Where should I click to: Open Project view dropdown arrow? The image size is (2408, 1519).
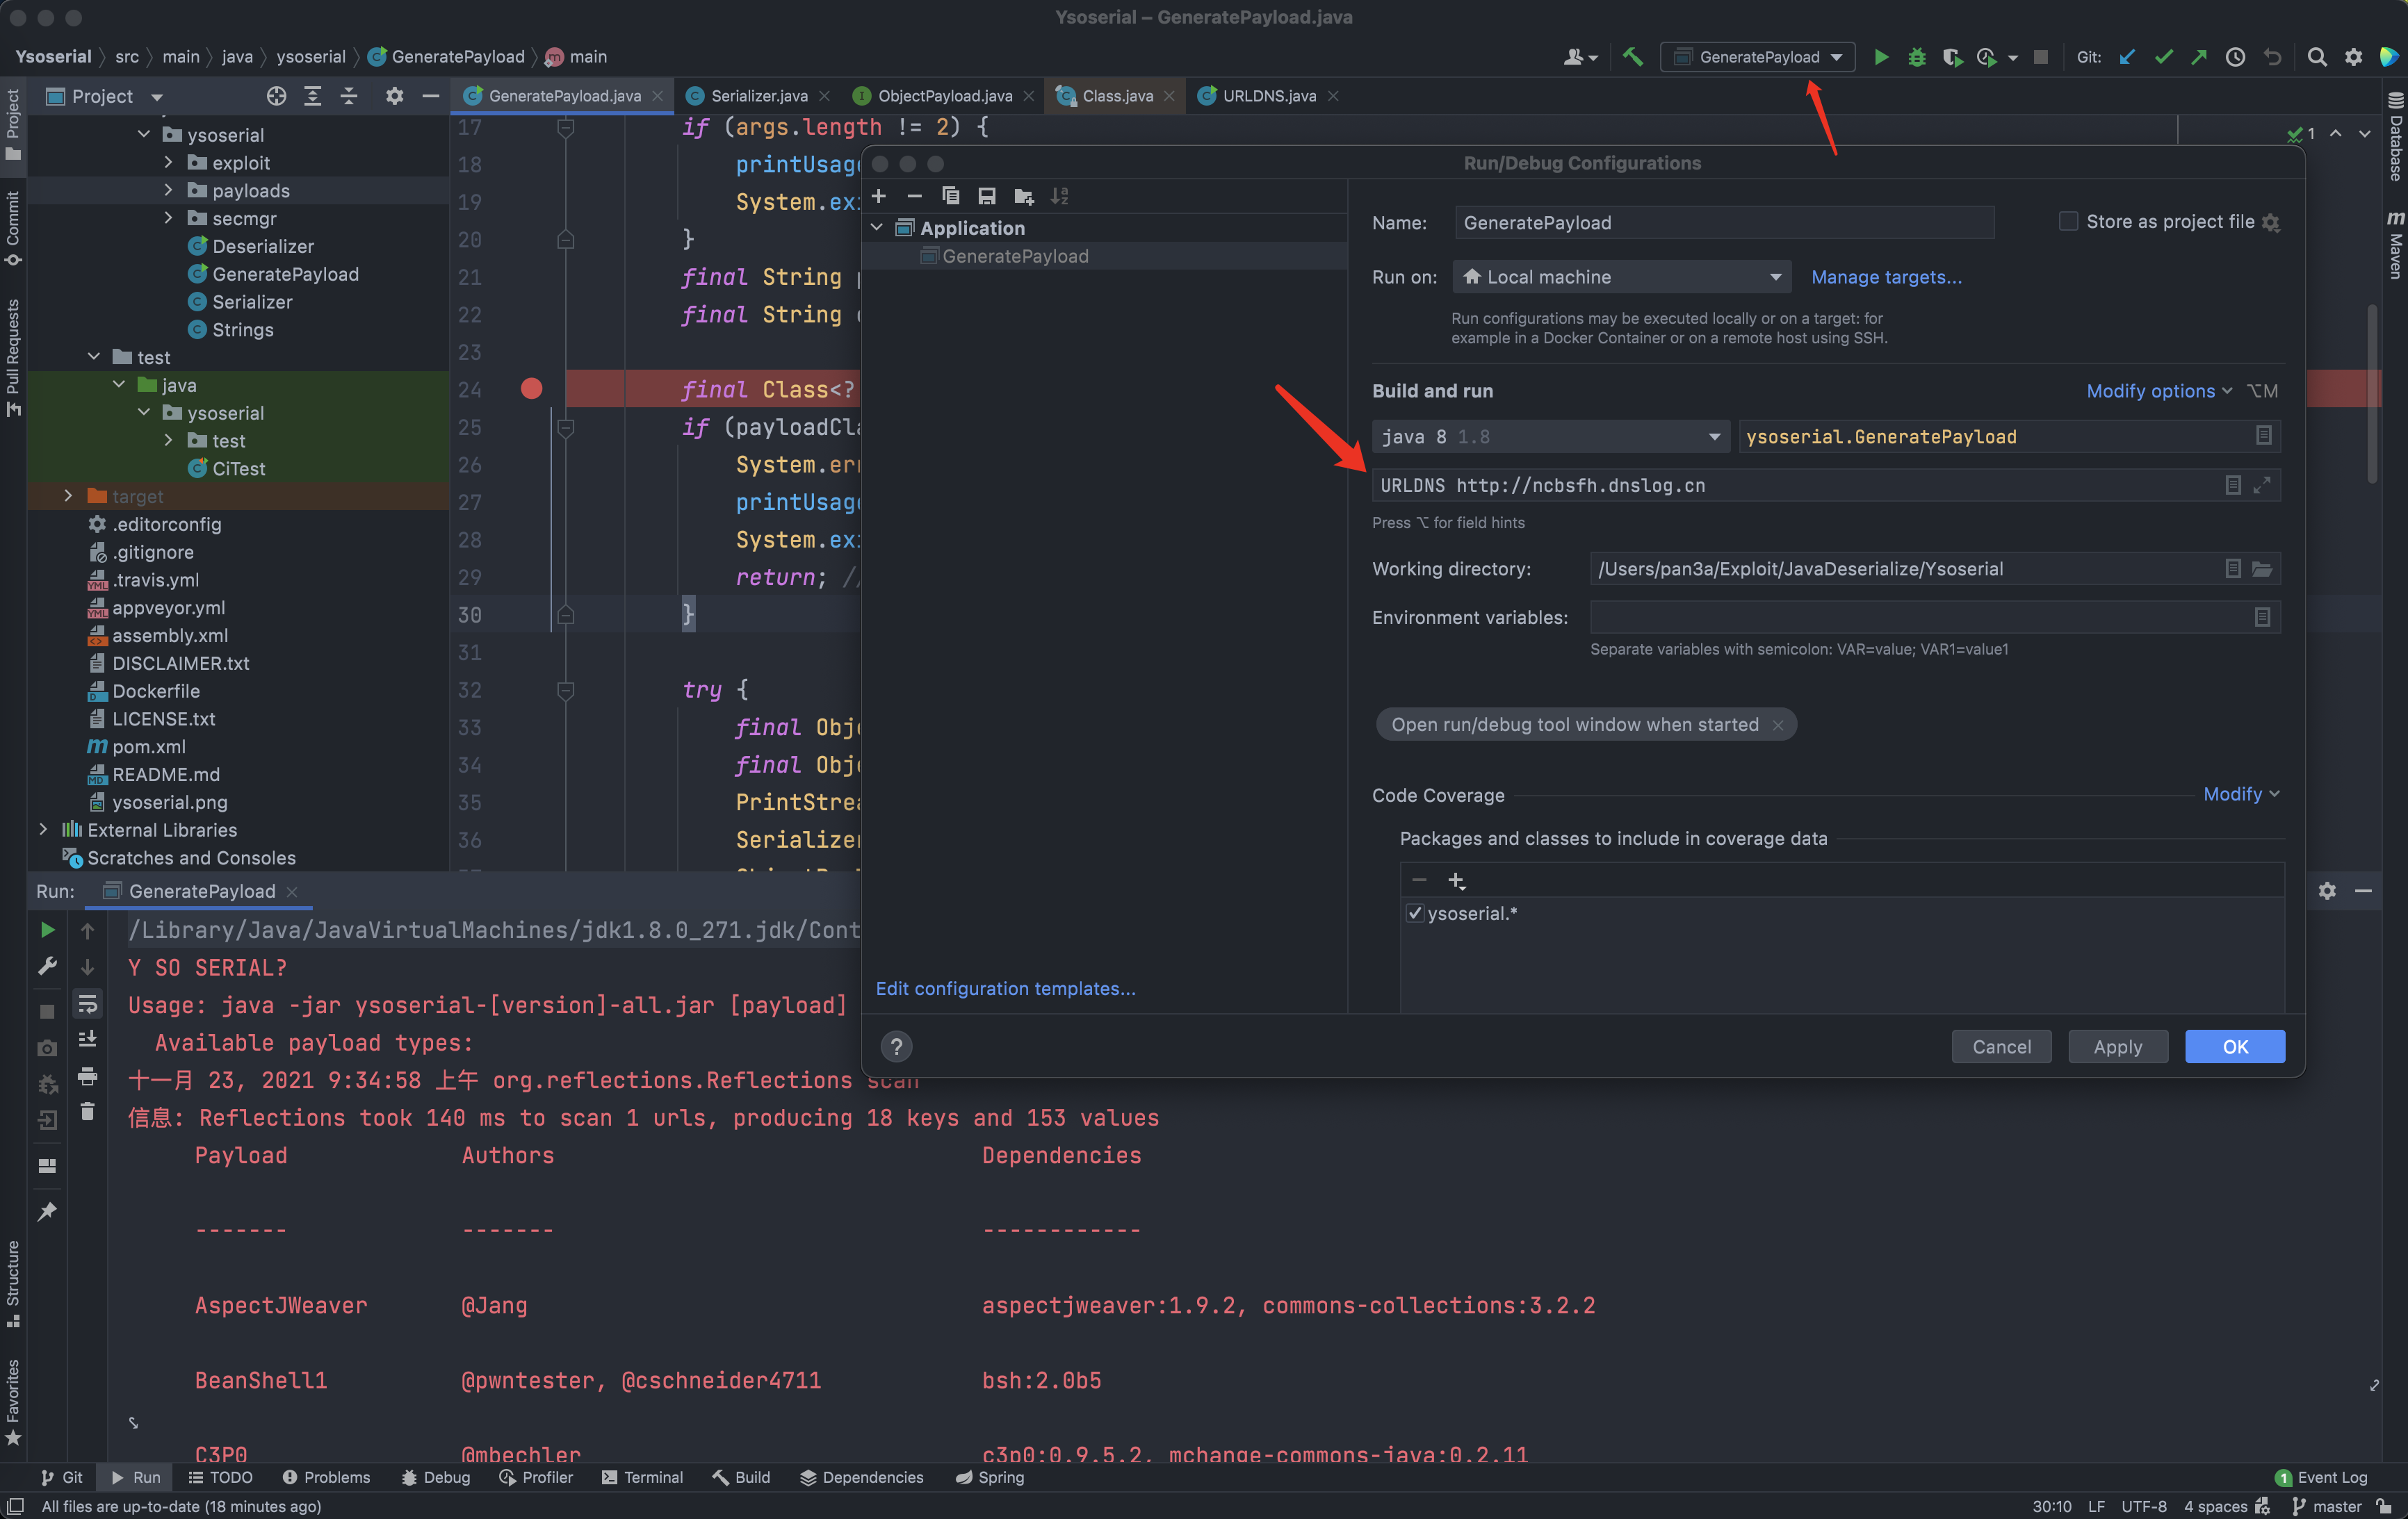pos(157,97)
